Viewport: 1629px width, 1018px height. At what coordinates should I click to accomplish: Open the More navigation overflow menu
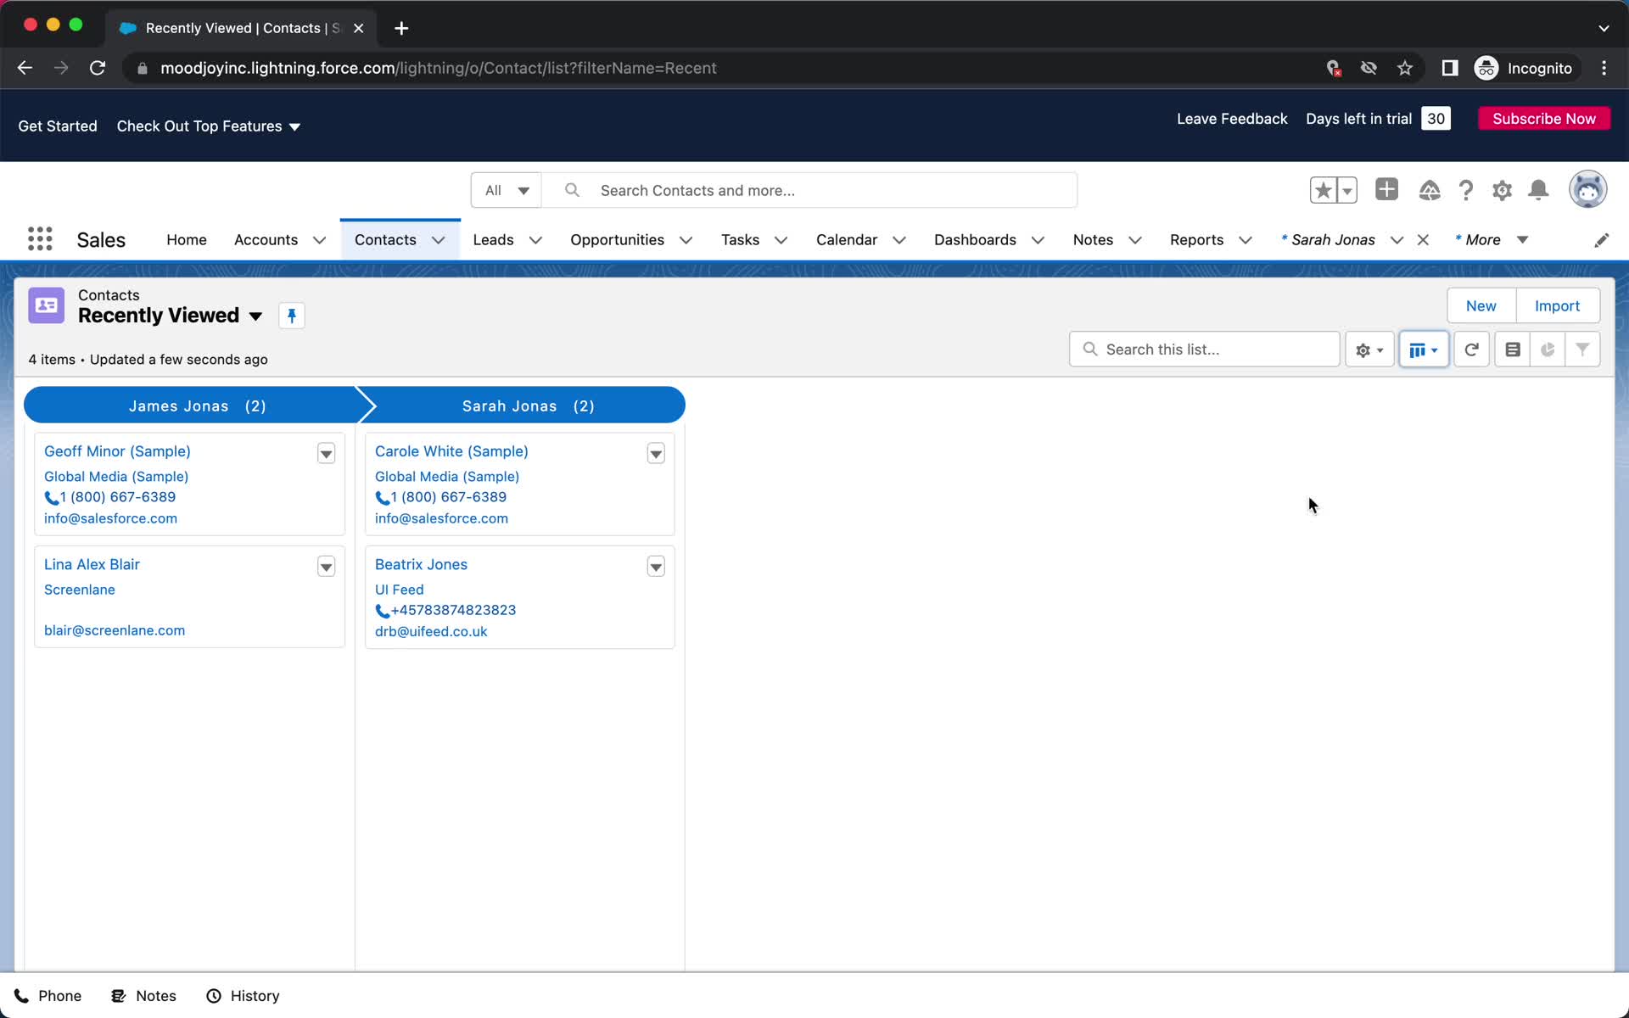click(1492, 240)
